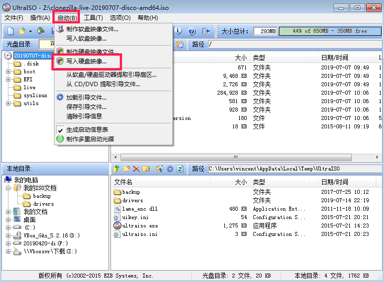
Task: Click the 文件名 column header in local list
Action: click(x=161, y=182)
